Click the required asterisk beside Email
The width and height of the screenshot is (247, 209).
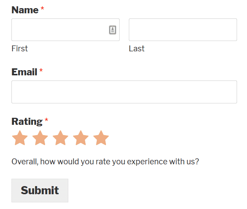click(41, 71)
